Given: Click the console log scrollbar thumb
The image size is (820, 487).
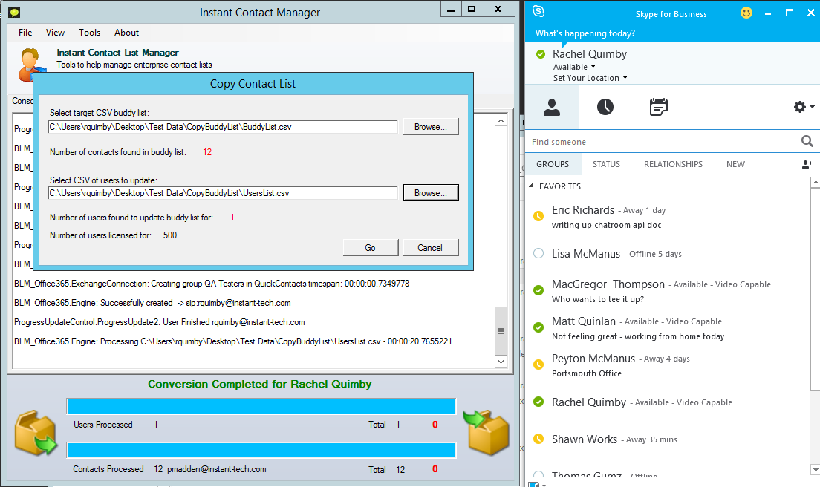Looking at the screenshot, I should point(501,331).
